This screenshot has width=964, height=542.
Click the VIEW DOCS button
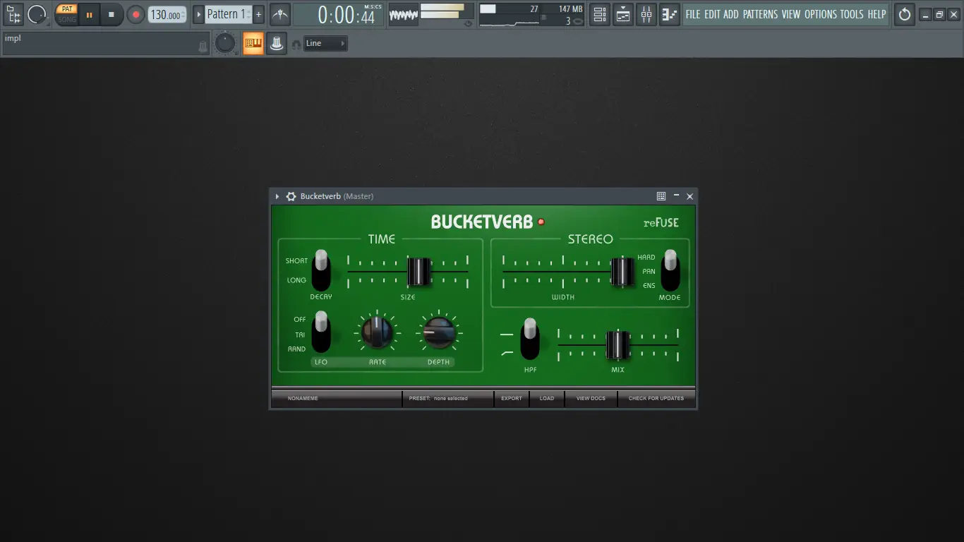(591, 398)
